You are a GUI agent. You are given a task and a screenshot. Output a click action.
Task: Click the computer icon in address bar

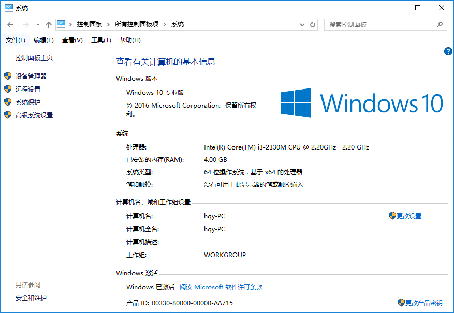click(61, 24)
